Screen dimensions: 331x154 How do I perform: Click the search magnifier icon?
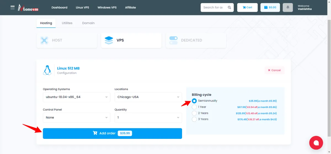tap(229, 7)
